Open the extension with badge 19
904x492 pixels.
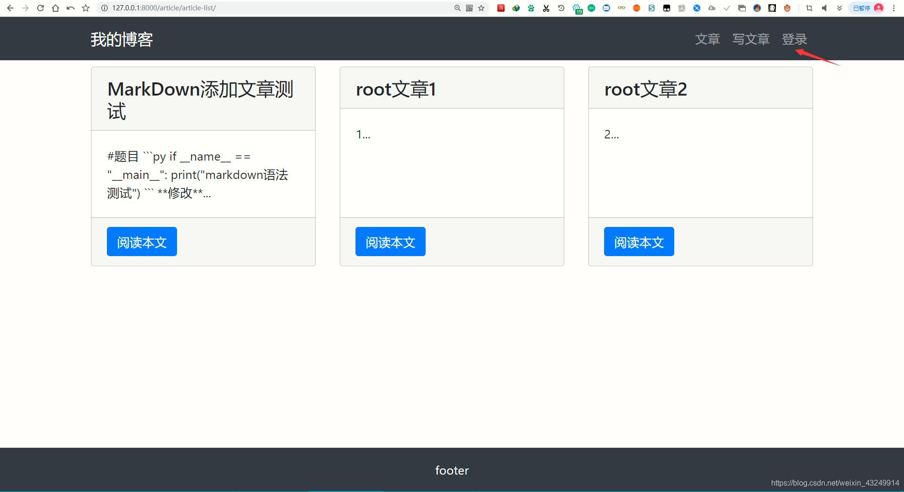577,9
